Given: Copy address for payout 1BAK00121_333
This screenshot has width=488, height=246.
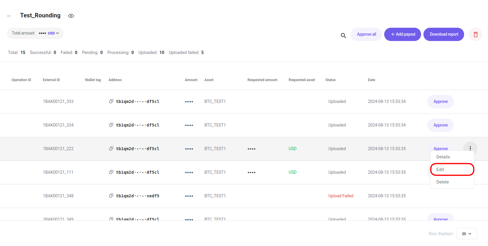Looking at the screenshot, I should point(111,101).
